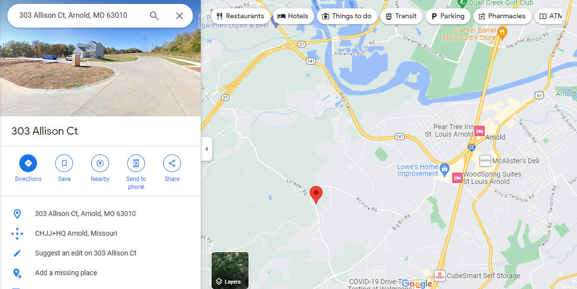Click the red location pin on map
This screenshot has height=289, width=577.
click(316, 195)
